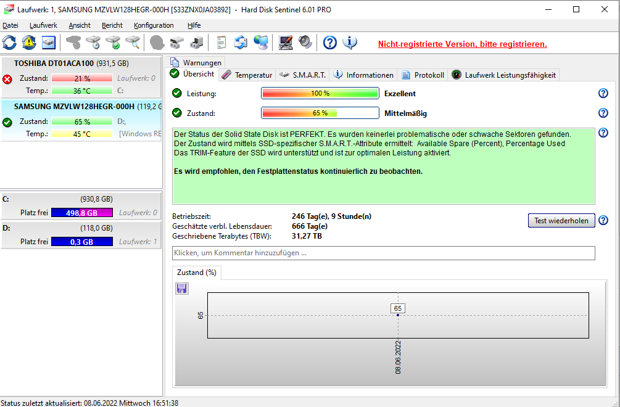Click refresh icon with yellow warning triangle

29,43
